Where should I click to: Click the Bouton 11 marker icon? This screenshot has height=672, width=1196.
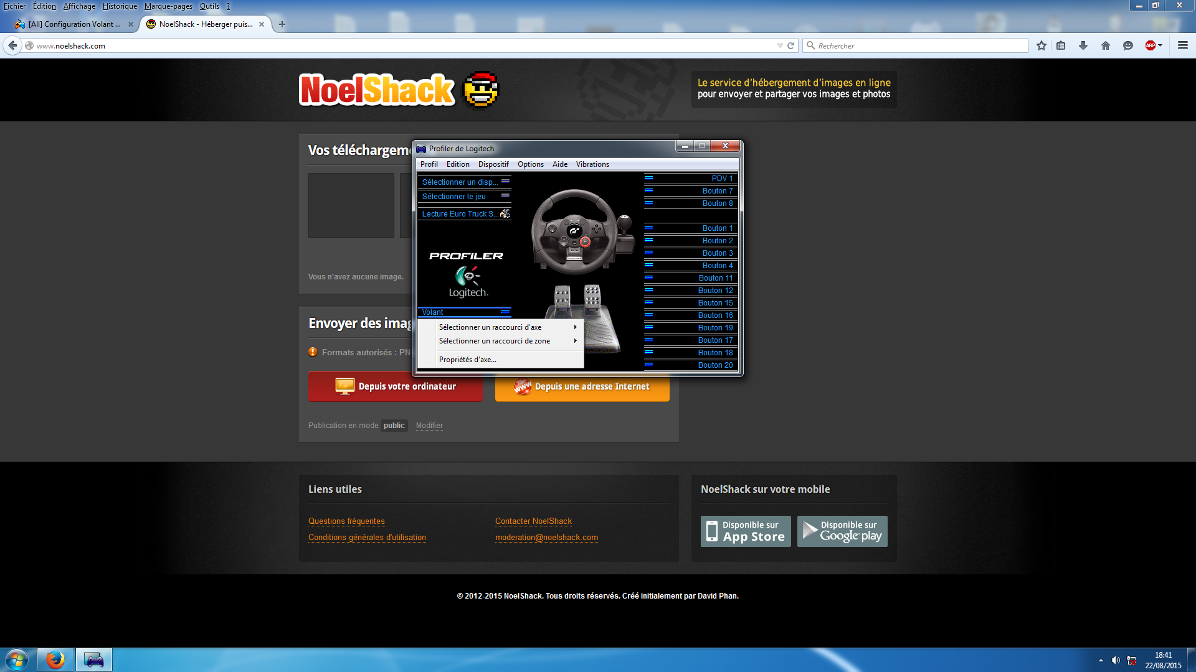point(648,278)
